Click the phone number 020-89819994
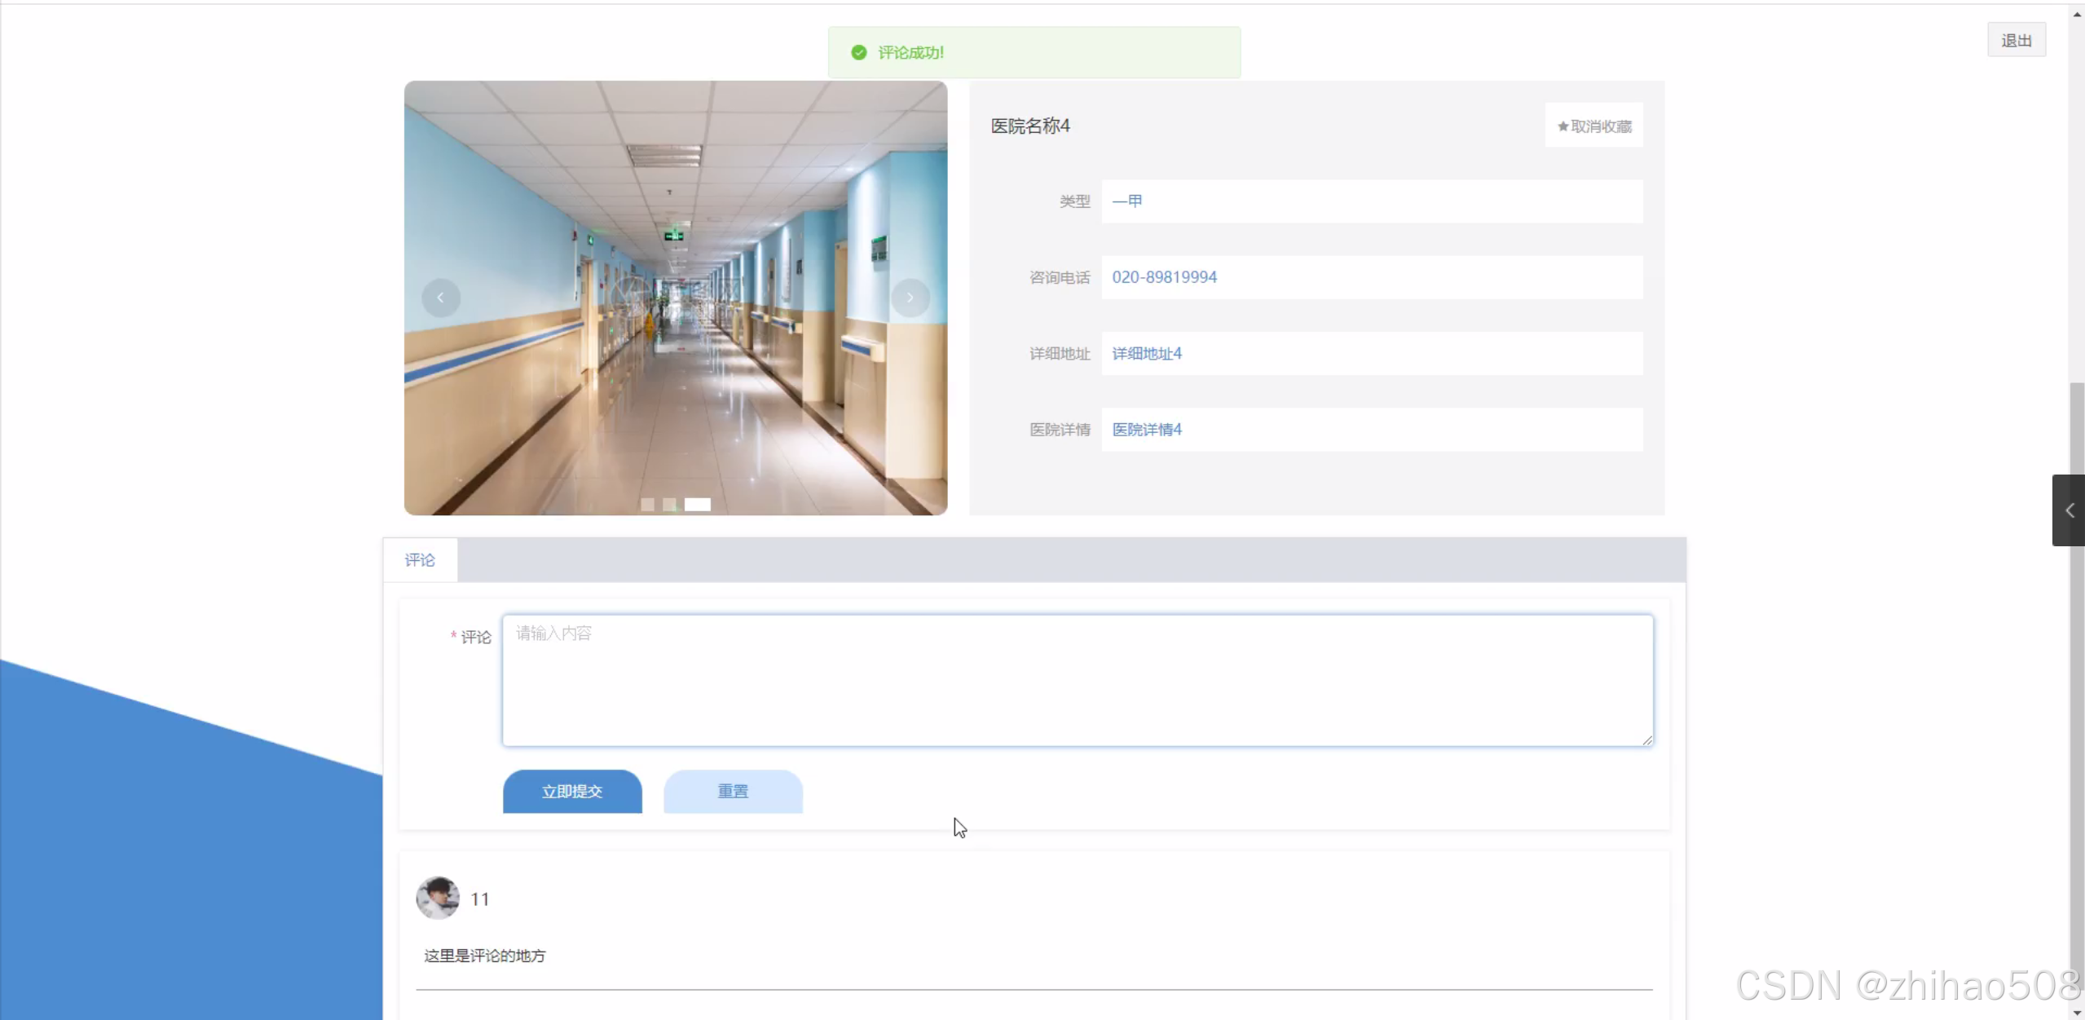2085x1020 pixels. coord(1164,277)
